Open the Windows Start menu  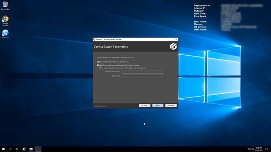[x=3, y=149]
